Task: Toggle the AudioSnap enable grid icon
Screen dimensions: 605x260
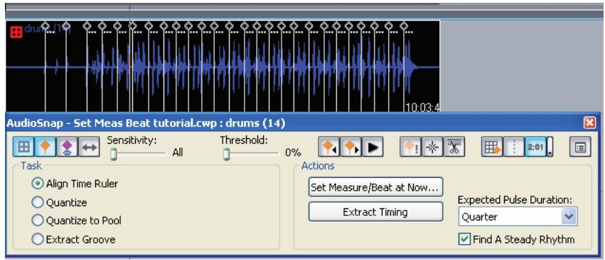Action: pos(24,147)
